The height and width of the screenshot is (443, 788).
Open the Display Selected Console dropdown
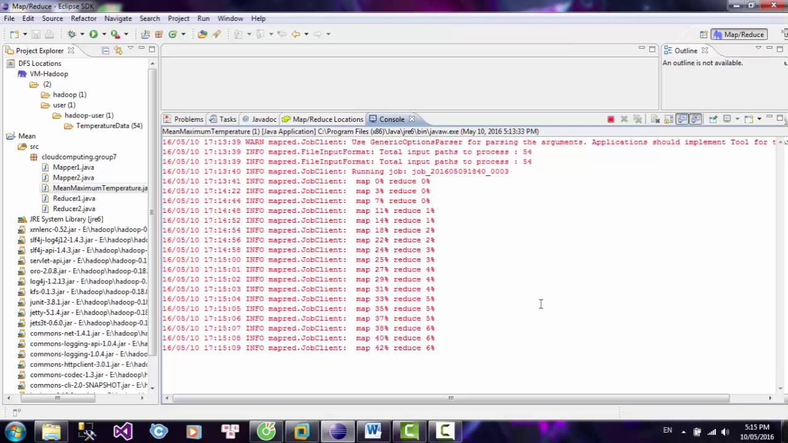pyautogui.click(x=738, y=119)
